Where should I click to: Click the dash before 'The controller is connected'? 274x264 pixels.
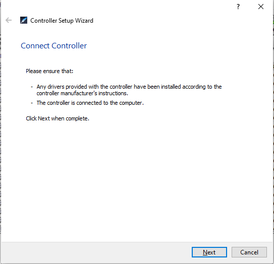point(32,103)
